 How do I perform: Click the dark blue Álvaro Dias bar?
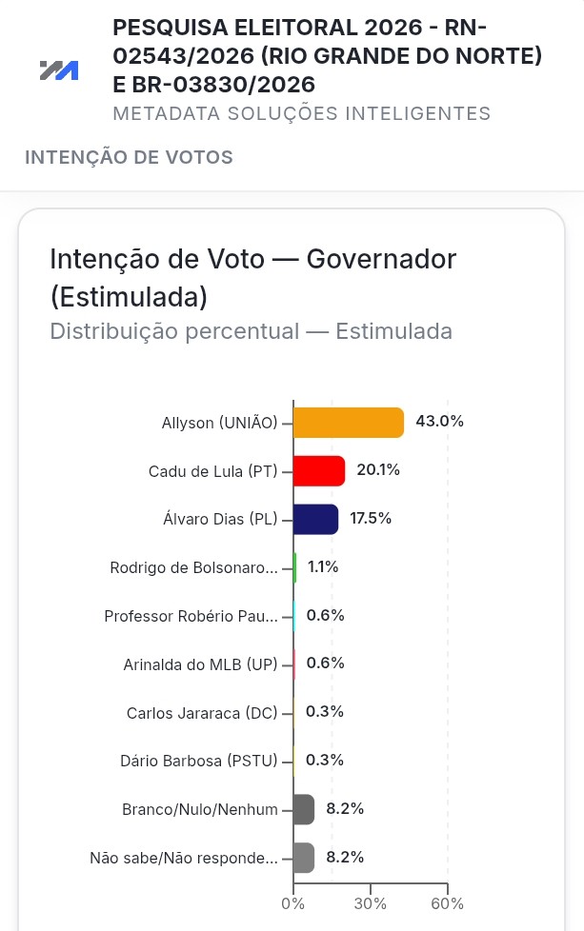(x=316, y=520)
